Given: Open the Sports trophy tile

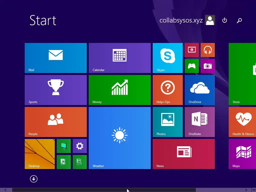Looking at the screenshot, I should coord(56,90).
